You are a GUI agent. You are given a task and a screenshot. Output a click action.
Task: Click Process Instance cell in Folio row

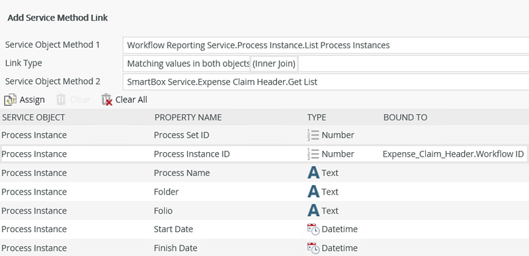coord(34,211)
